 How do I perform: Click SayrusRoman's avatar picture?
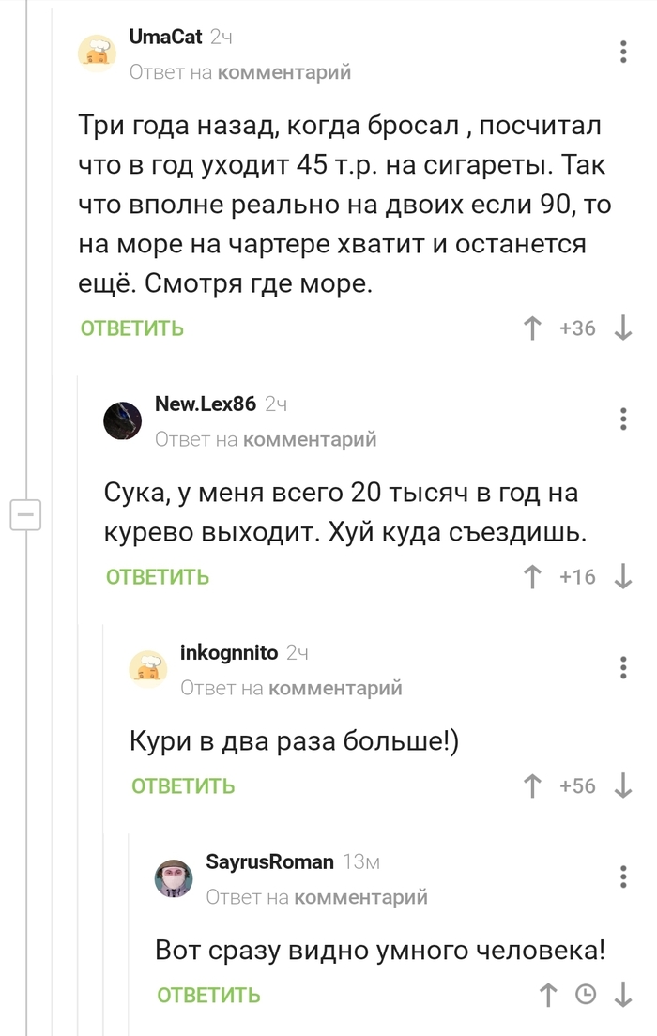(x=174, y=878)
